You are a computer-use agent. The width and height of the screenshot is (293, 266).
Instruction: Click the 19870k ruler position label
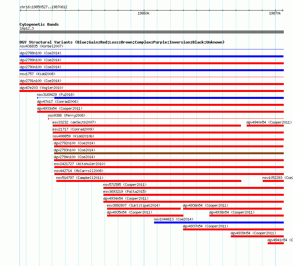[275, 13]
